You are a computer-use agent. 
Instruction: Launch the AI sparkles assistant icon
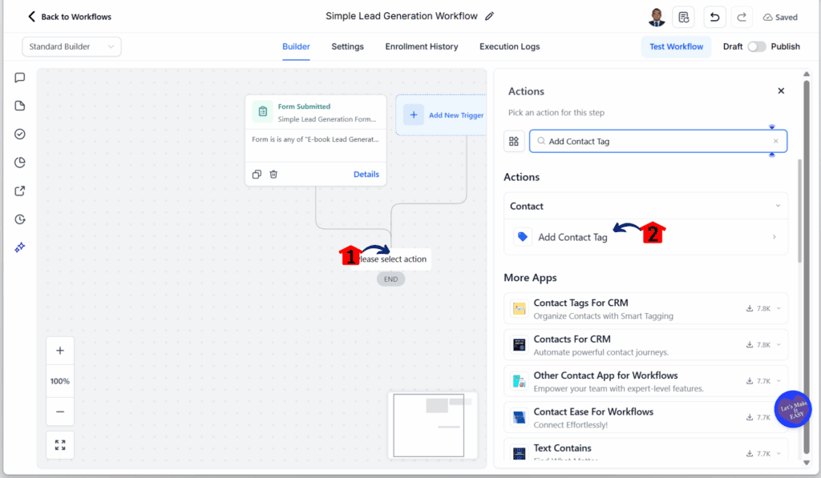tap(18, 247)
